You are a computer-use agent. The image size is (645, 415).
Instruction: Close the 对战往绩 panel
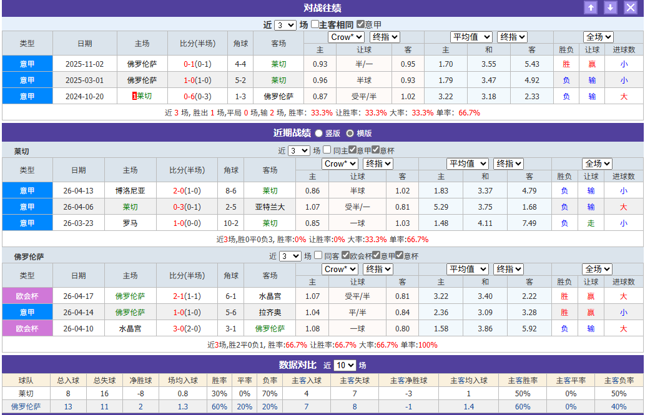point(631,7)
